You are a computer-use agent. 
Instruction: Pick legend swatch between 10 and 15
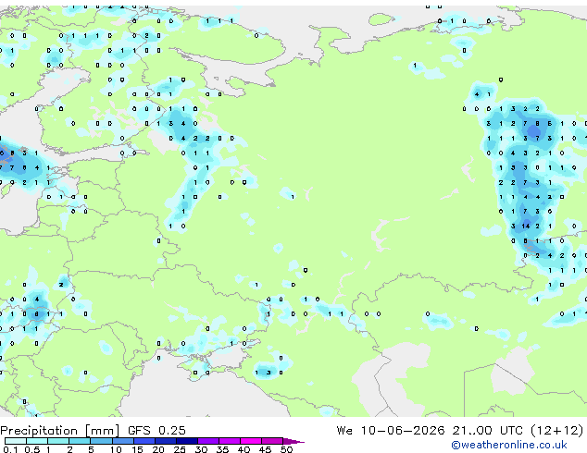pos(123,441)
